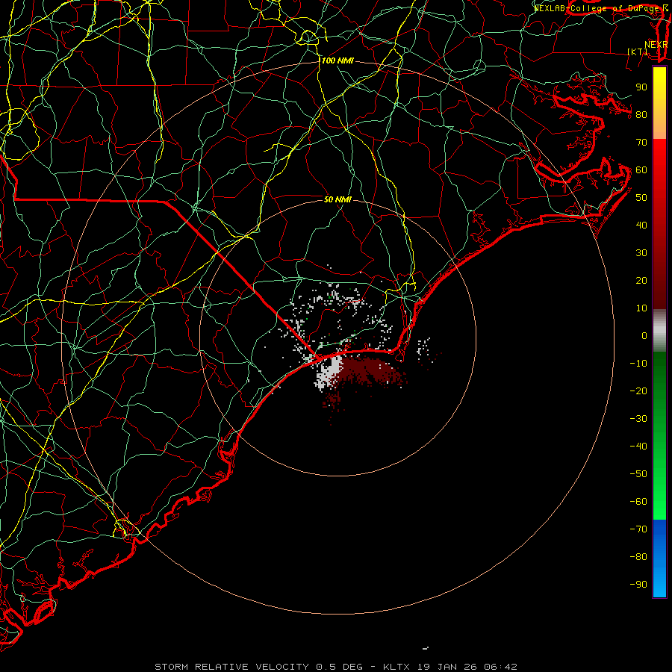The height and width of the screenshot is (672, 672).
Task: Select the -10 value on velocity scale
Action: (638, 364)
